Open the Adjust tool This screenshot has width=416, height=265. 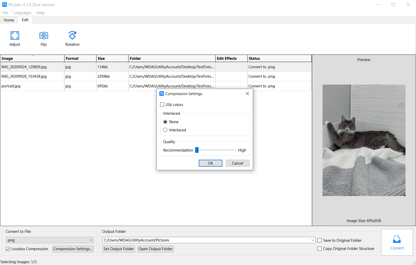click(15, 39)
